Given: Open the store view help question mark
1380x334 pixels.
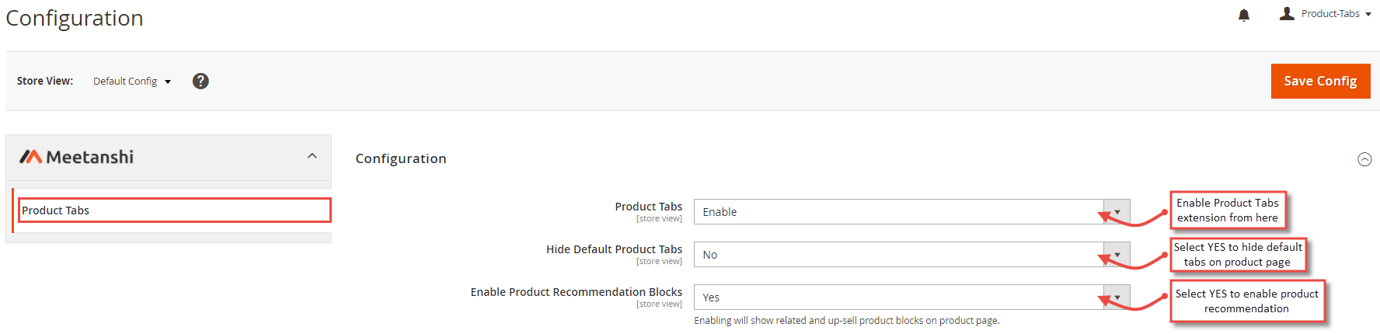Looking at the screenshot, I should point(200,81).
